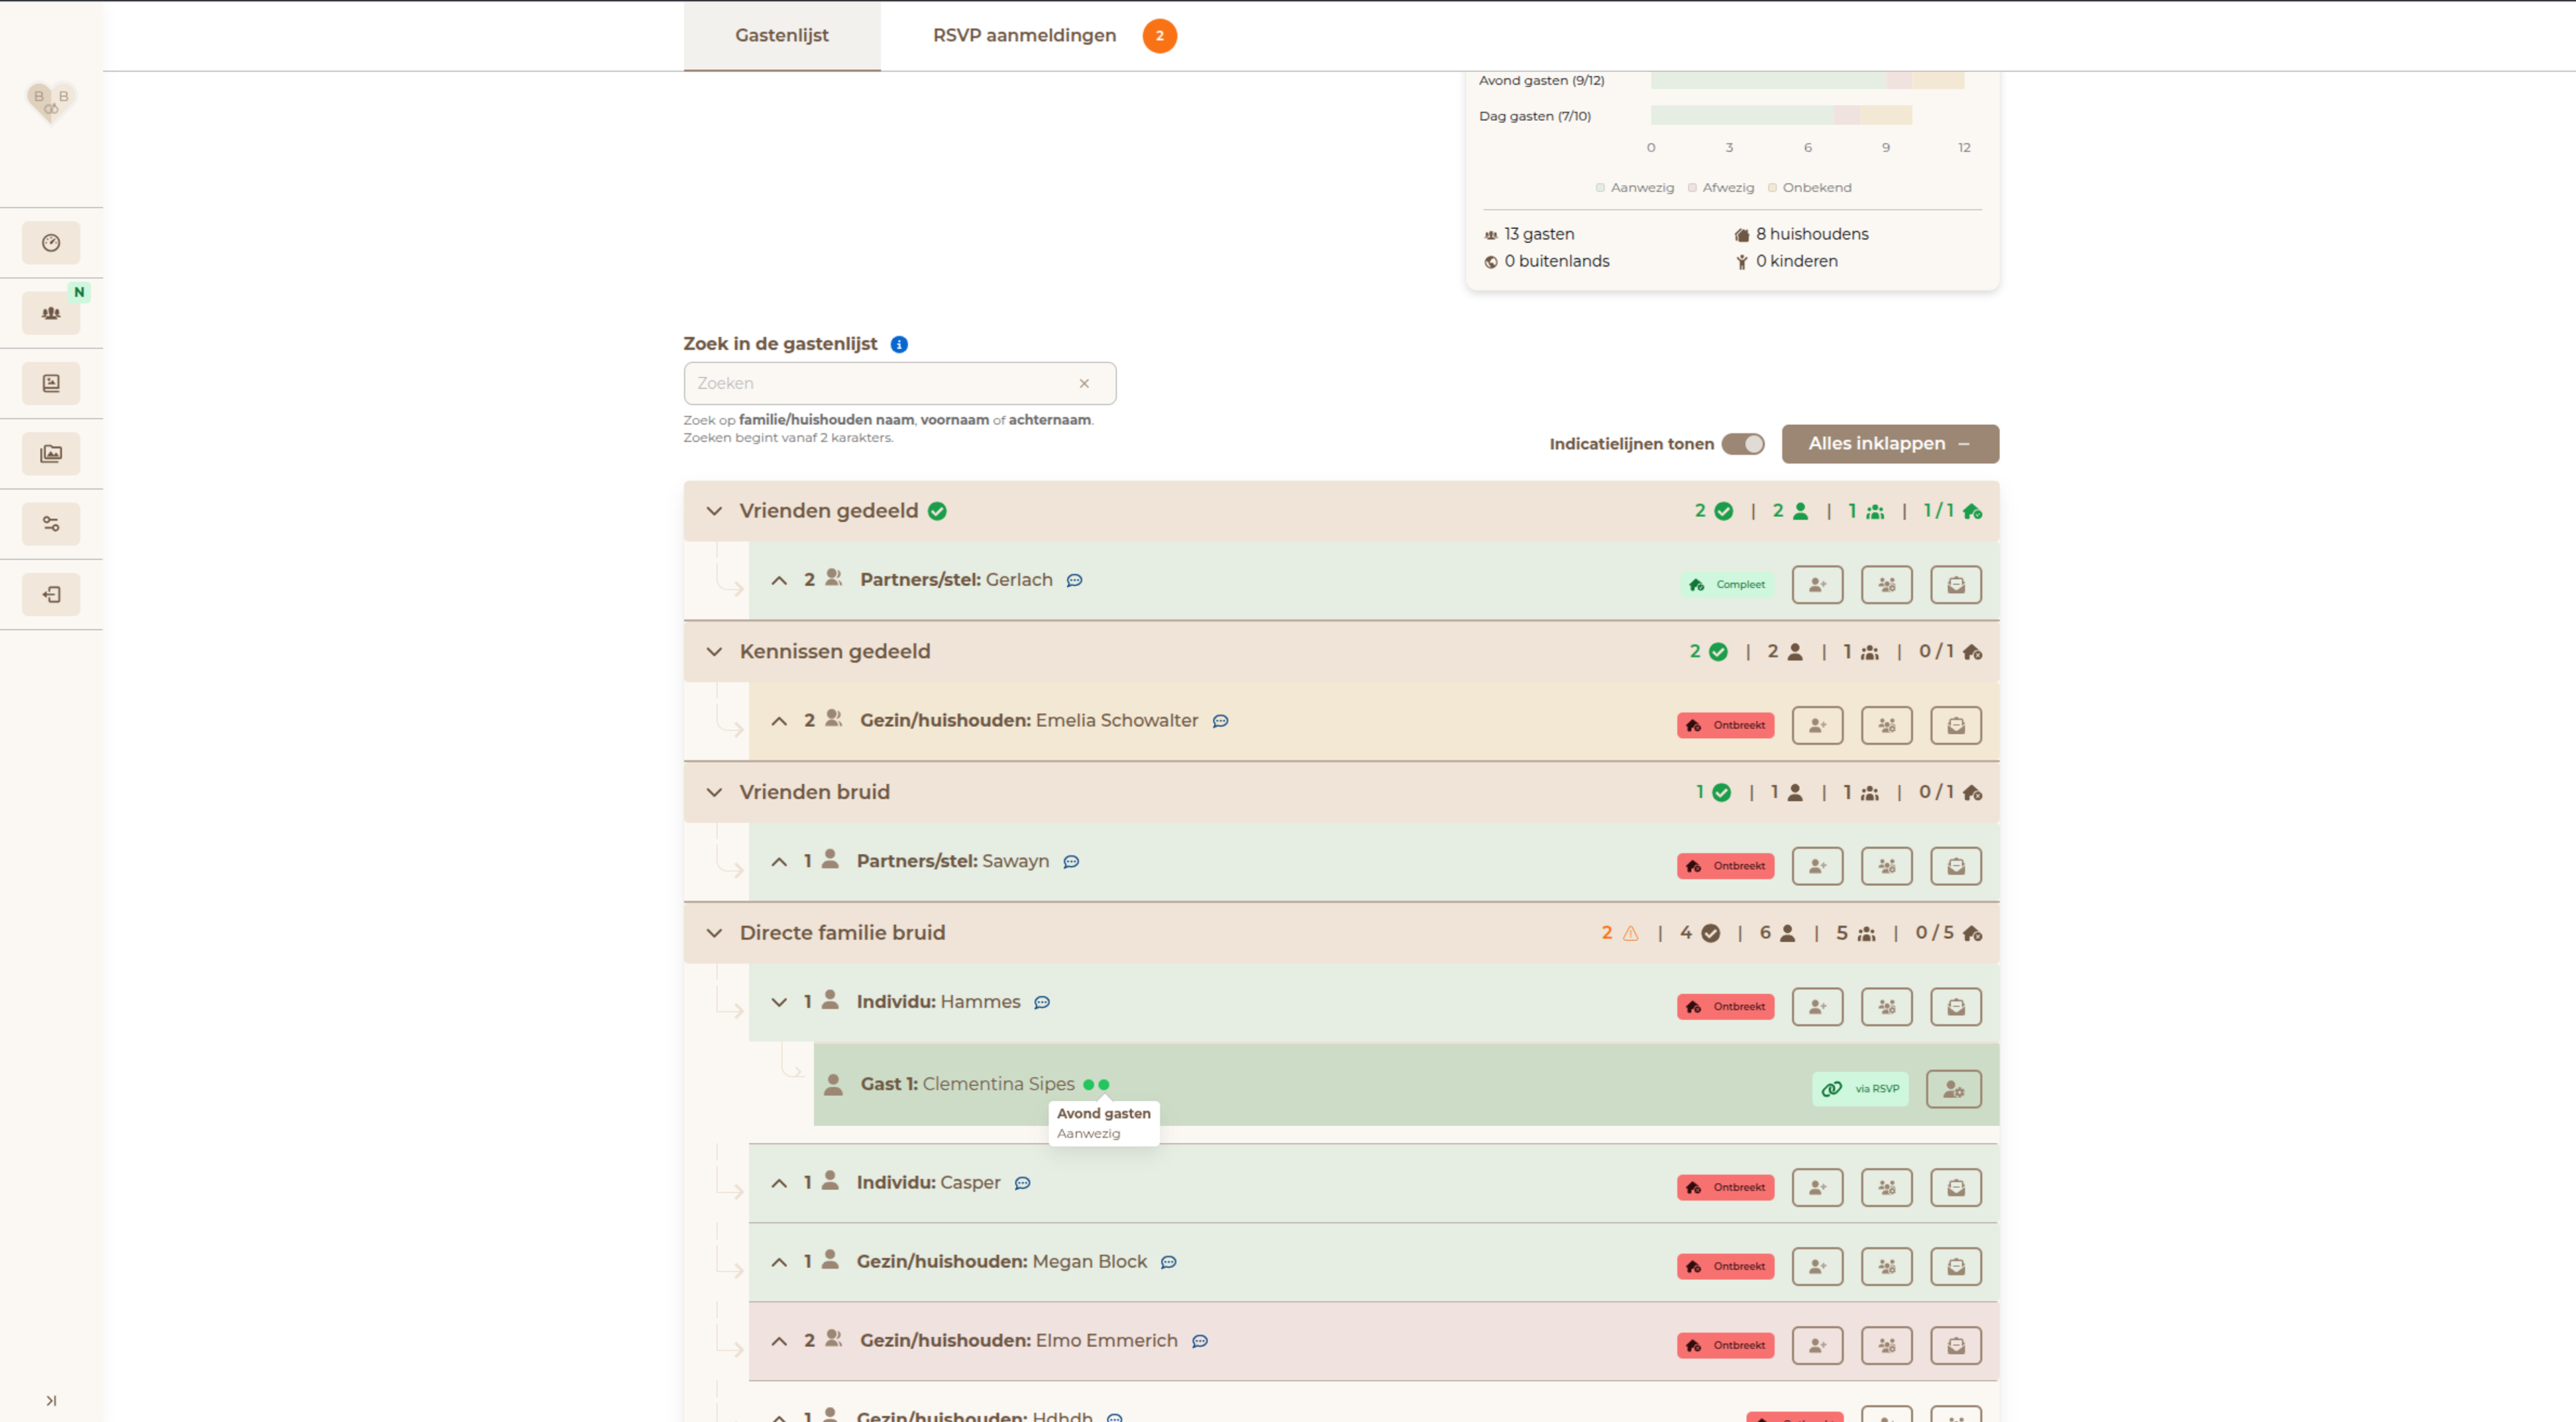This screenshot has width=2576, height=1422.
Task: Add a guest to the Gerlach household
Action: coord(1817,585)
